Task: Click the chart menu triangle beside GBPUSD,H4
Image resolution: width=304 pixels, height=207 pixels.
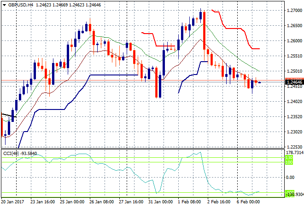Action: tap(4, 5)
